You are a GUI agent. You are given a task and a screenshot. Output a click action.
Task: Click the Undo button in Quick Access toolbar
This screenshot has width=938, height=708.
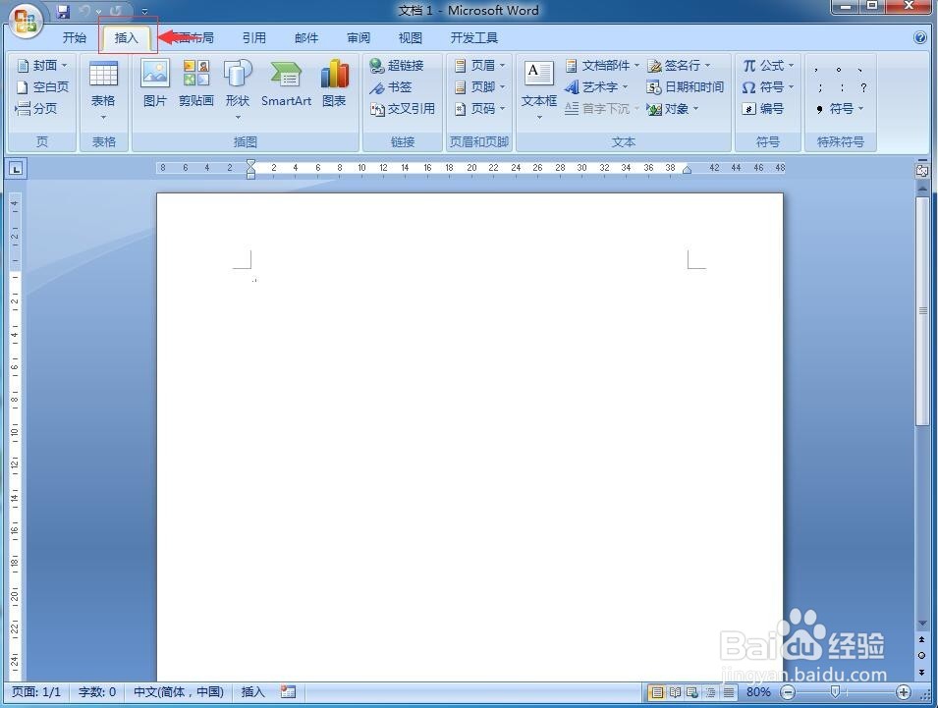pyautogui.click(x=85, y=11)
